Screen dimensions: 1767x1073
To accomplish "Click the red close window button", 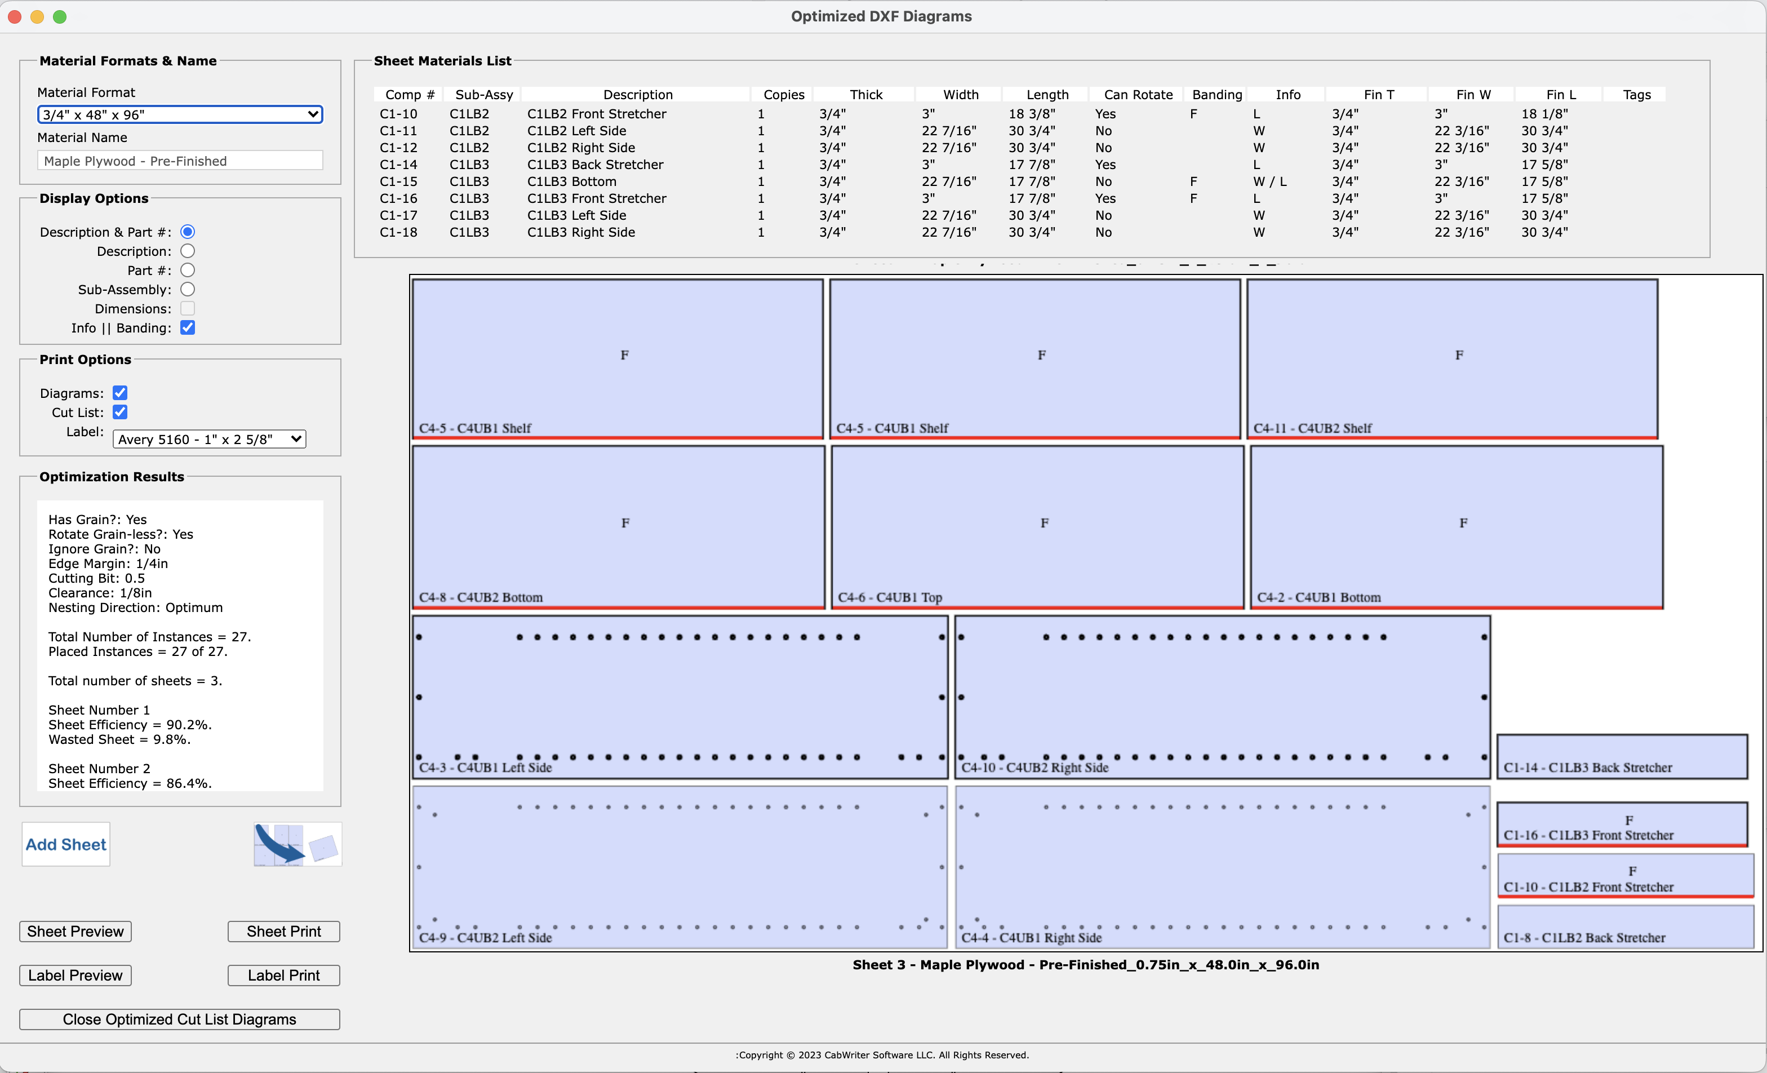I will click(15, 16).
